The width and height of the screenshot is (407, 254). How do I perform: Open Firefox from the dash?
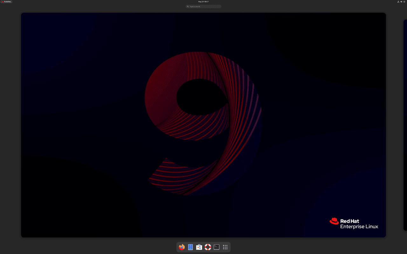182,247
